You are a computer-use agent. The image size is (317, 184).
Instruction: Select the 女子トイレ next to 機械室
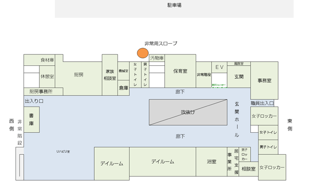pyautogui.click(x=135, y=74)
